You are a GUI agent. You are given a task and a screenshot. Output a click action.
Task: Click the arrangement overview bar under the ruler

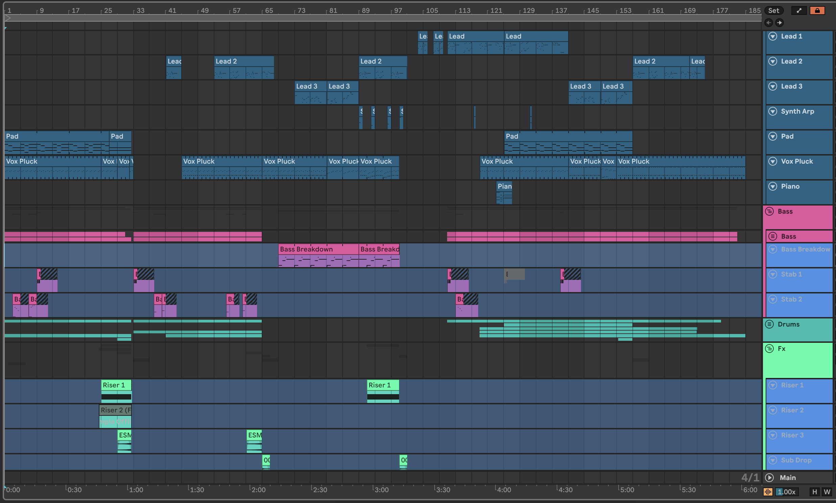click(383, 18)
